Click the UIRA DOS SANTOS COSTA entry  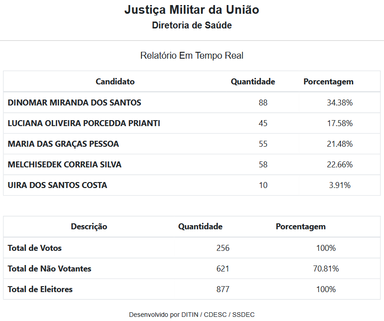click(57, 185)
